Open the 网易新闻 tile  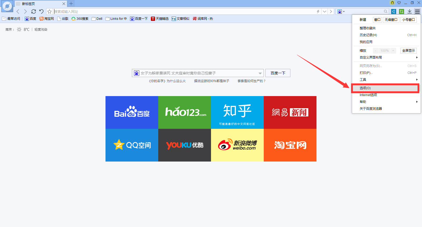pyautogui.click(x=290, y=112)
